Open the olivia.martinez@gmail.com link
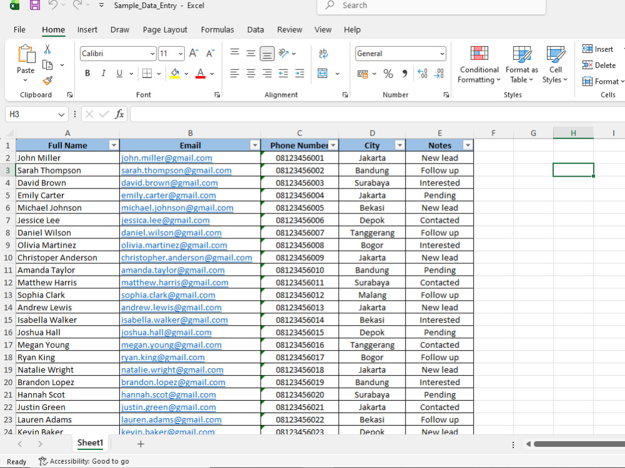The width and height of the screenshot is (625, 468). 174,245
